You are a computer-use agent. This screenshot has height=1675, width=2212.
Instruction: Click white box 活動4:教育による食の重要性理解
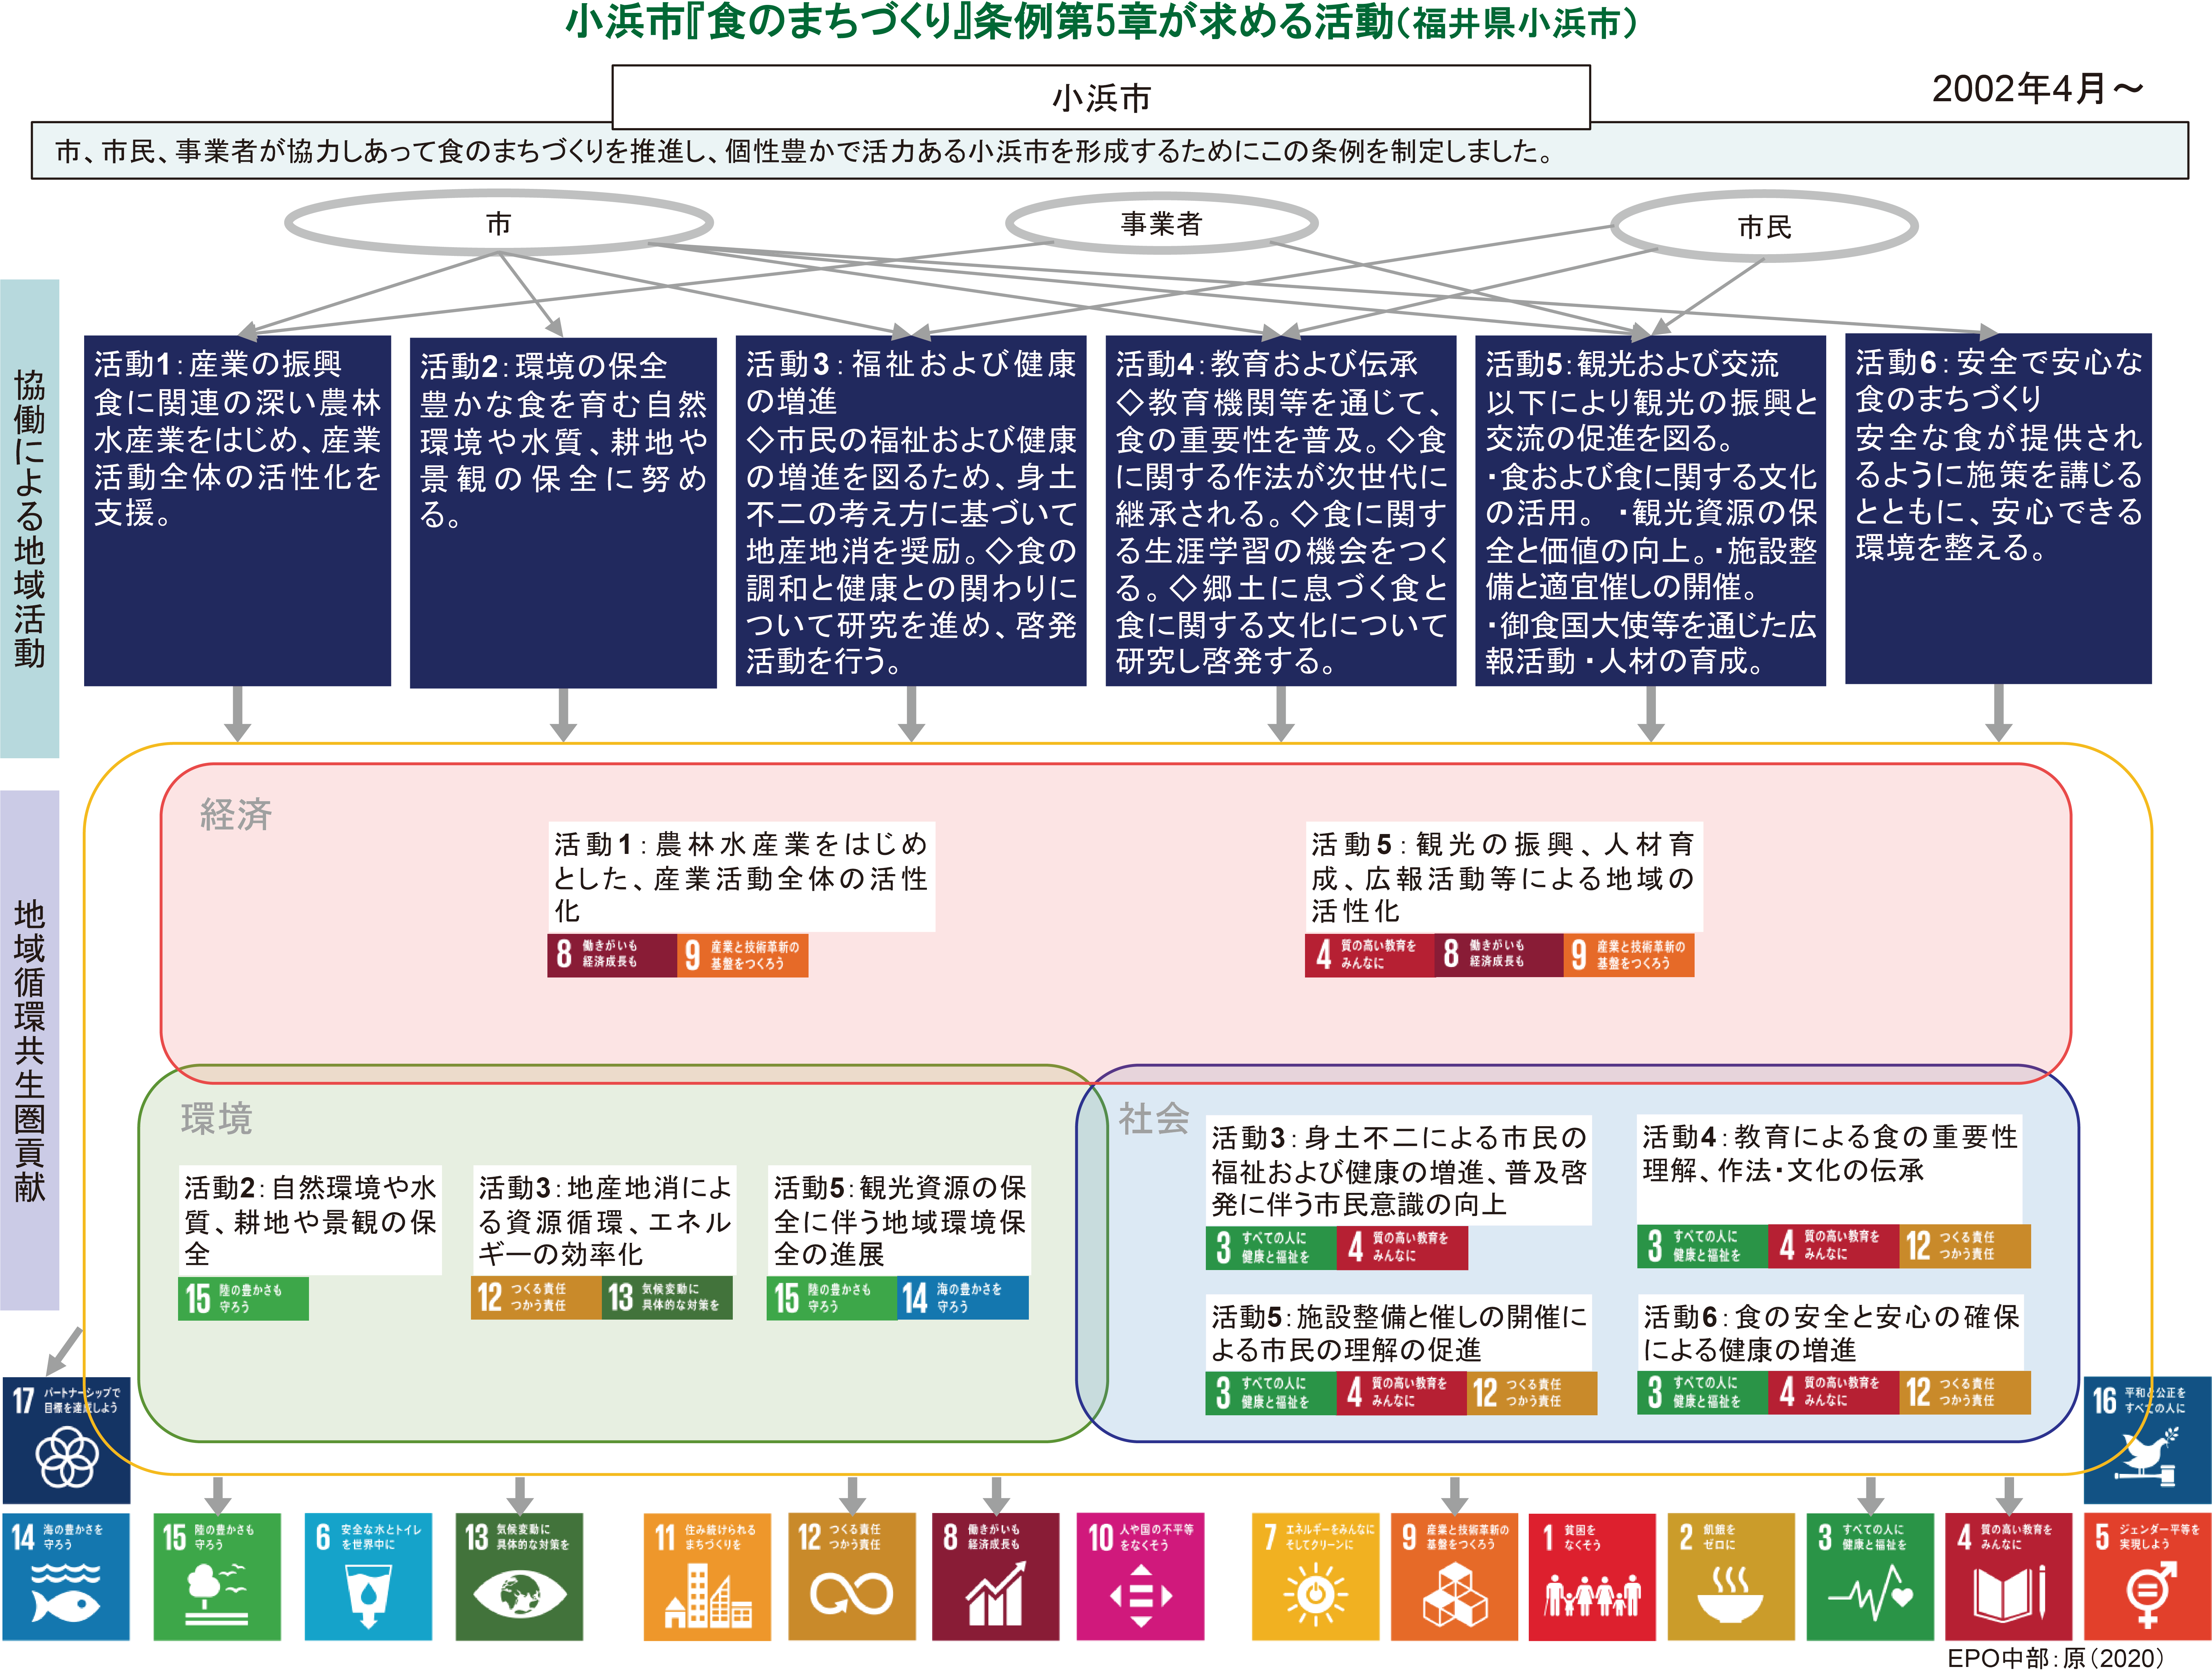1830,1169
